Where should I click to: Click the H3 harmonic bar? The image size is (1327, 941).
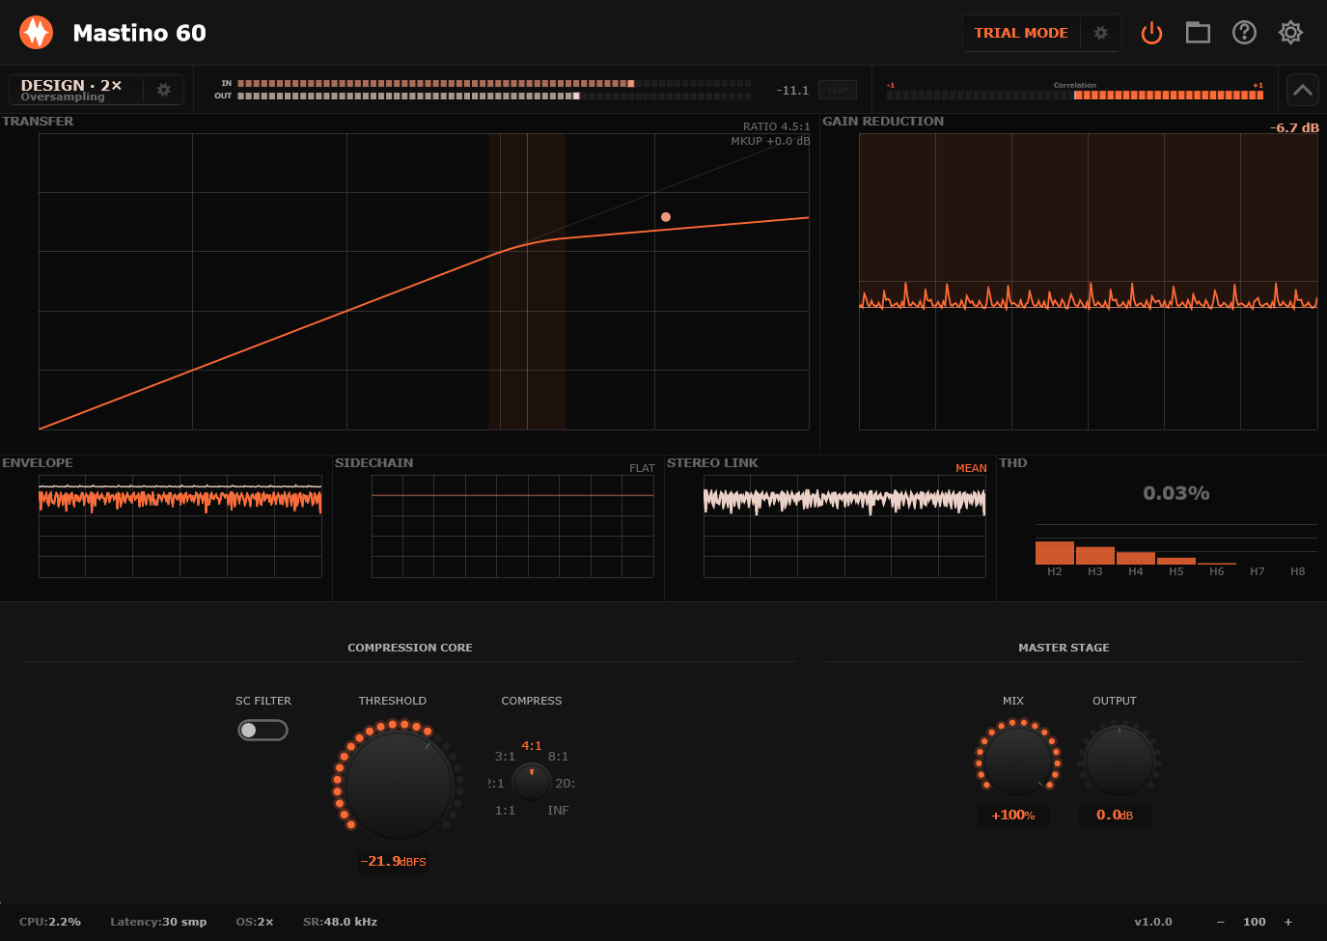pyautogui.click(x=1095, y=556)
